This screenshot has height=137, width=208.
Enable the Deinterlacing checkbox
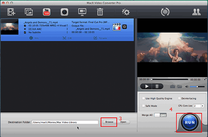pos(179,99)
